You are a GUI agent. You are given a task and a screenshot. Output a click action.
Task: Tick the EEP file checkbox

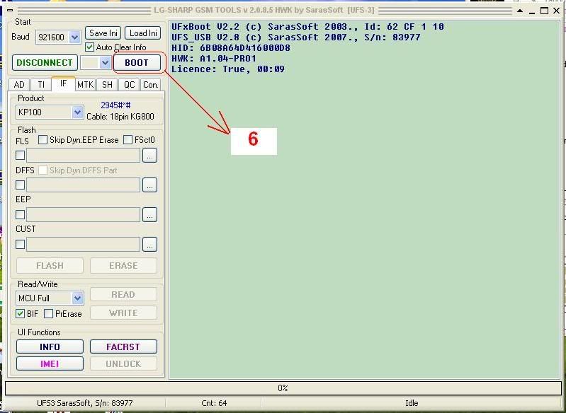21,215
